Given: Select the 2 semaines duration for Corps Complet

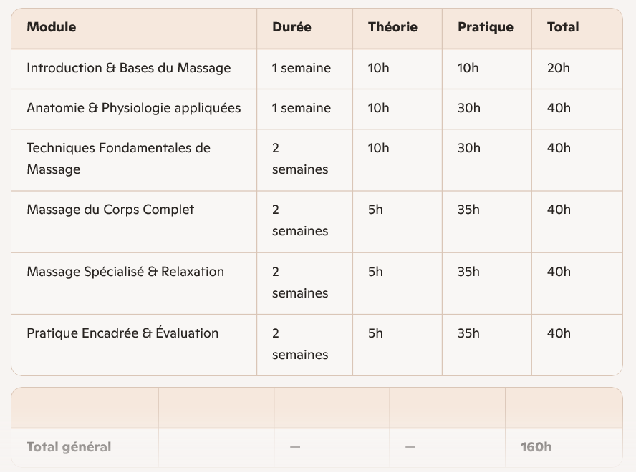Looking at the screenshot, I should click(x=300, y=220).
